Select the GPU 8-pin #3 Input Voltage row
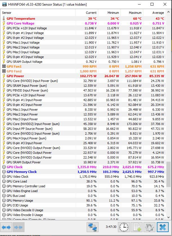Viewport: 172px width, 236px height. [x=83, y=57]
